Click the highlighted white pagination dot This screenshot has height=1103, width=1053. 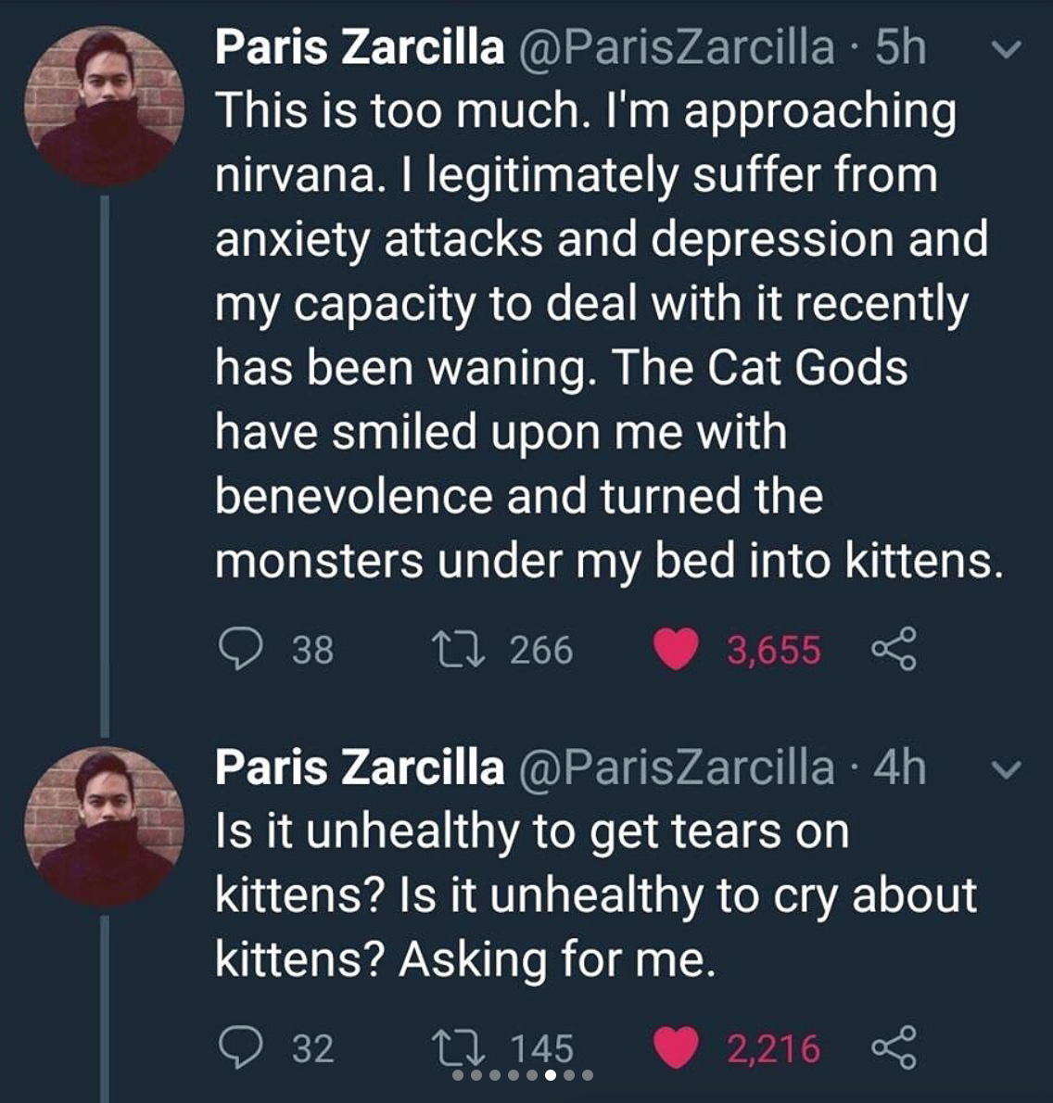tap(551, 1075)
